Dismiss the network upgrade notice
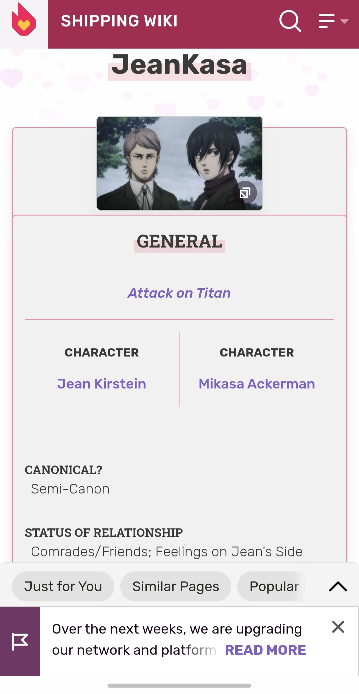 pos(338,627)
